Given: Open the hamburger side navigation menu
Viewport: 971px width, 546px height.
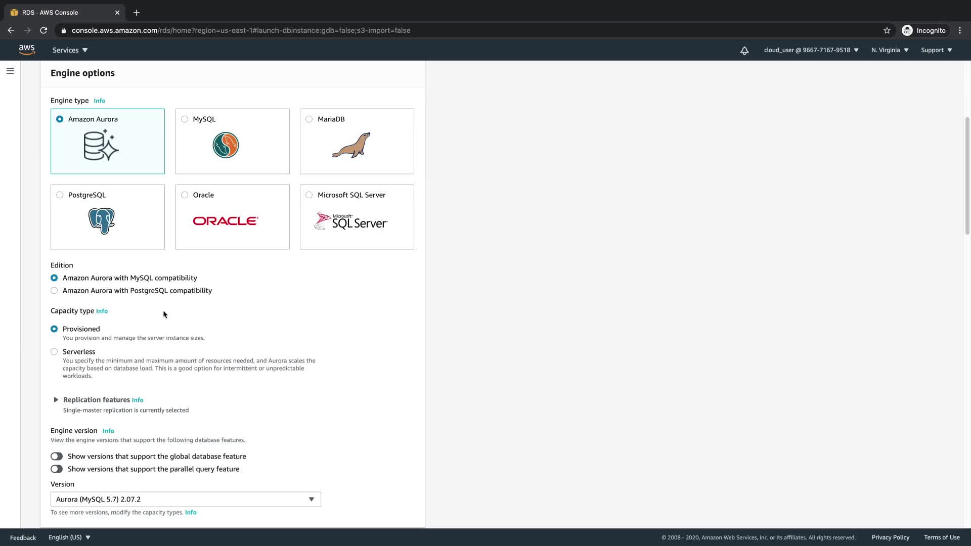Looking at the screenshot, I should pos(10,71).
